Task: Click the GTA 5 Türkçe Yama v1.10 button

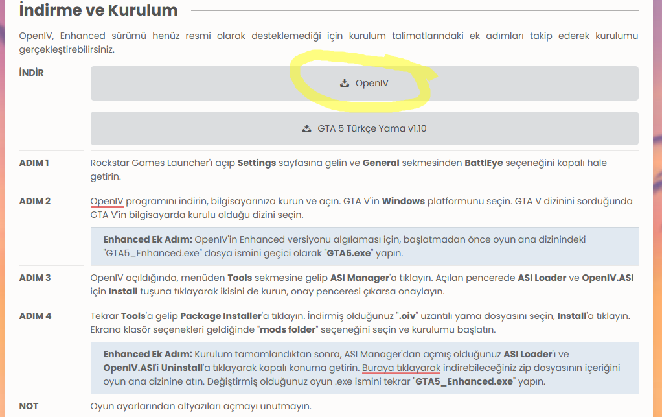Action: pyautogui.click(x=364, y=128)
